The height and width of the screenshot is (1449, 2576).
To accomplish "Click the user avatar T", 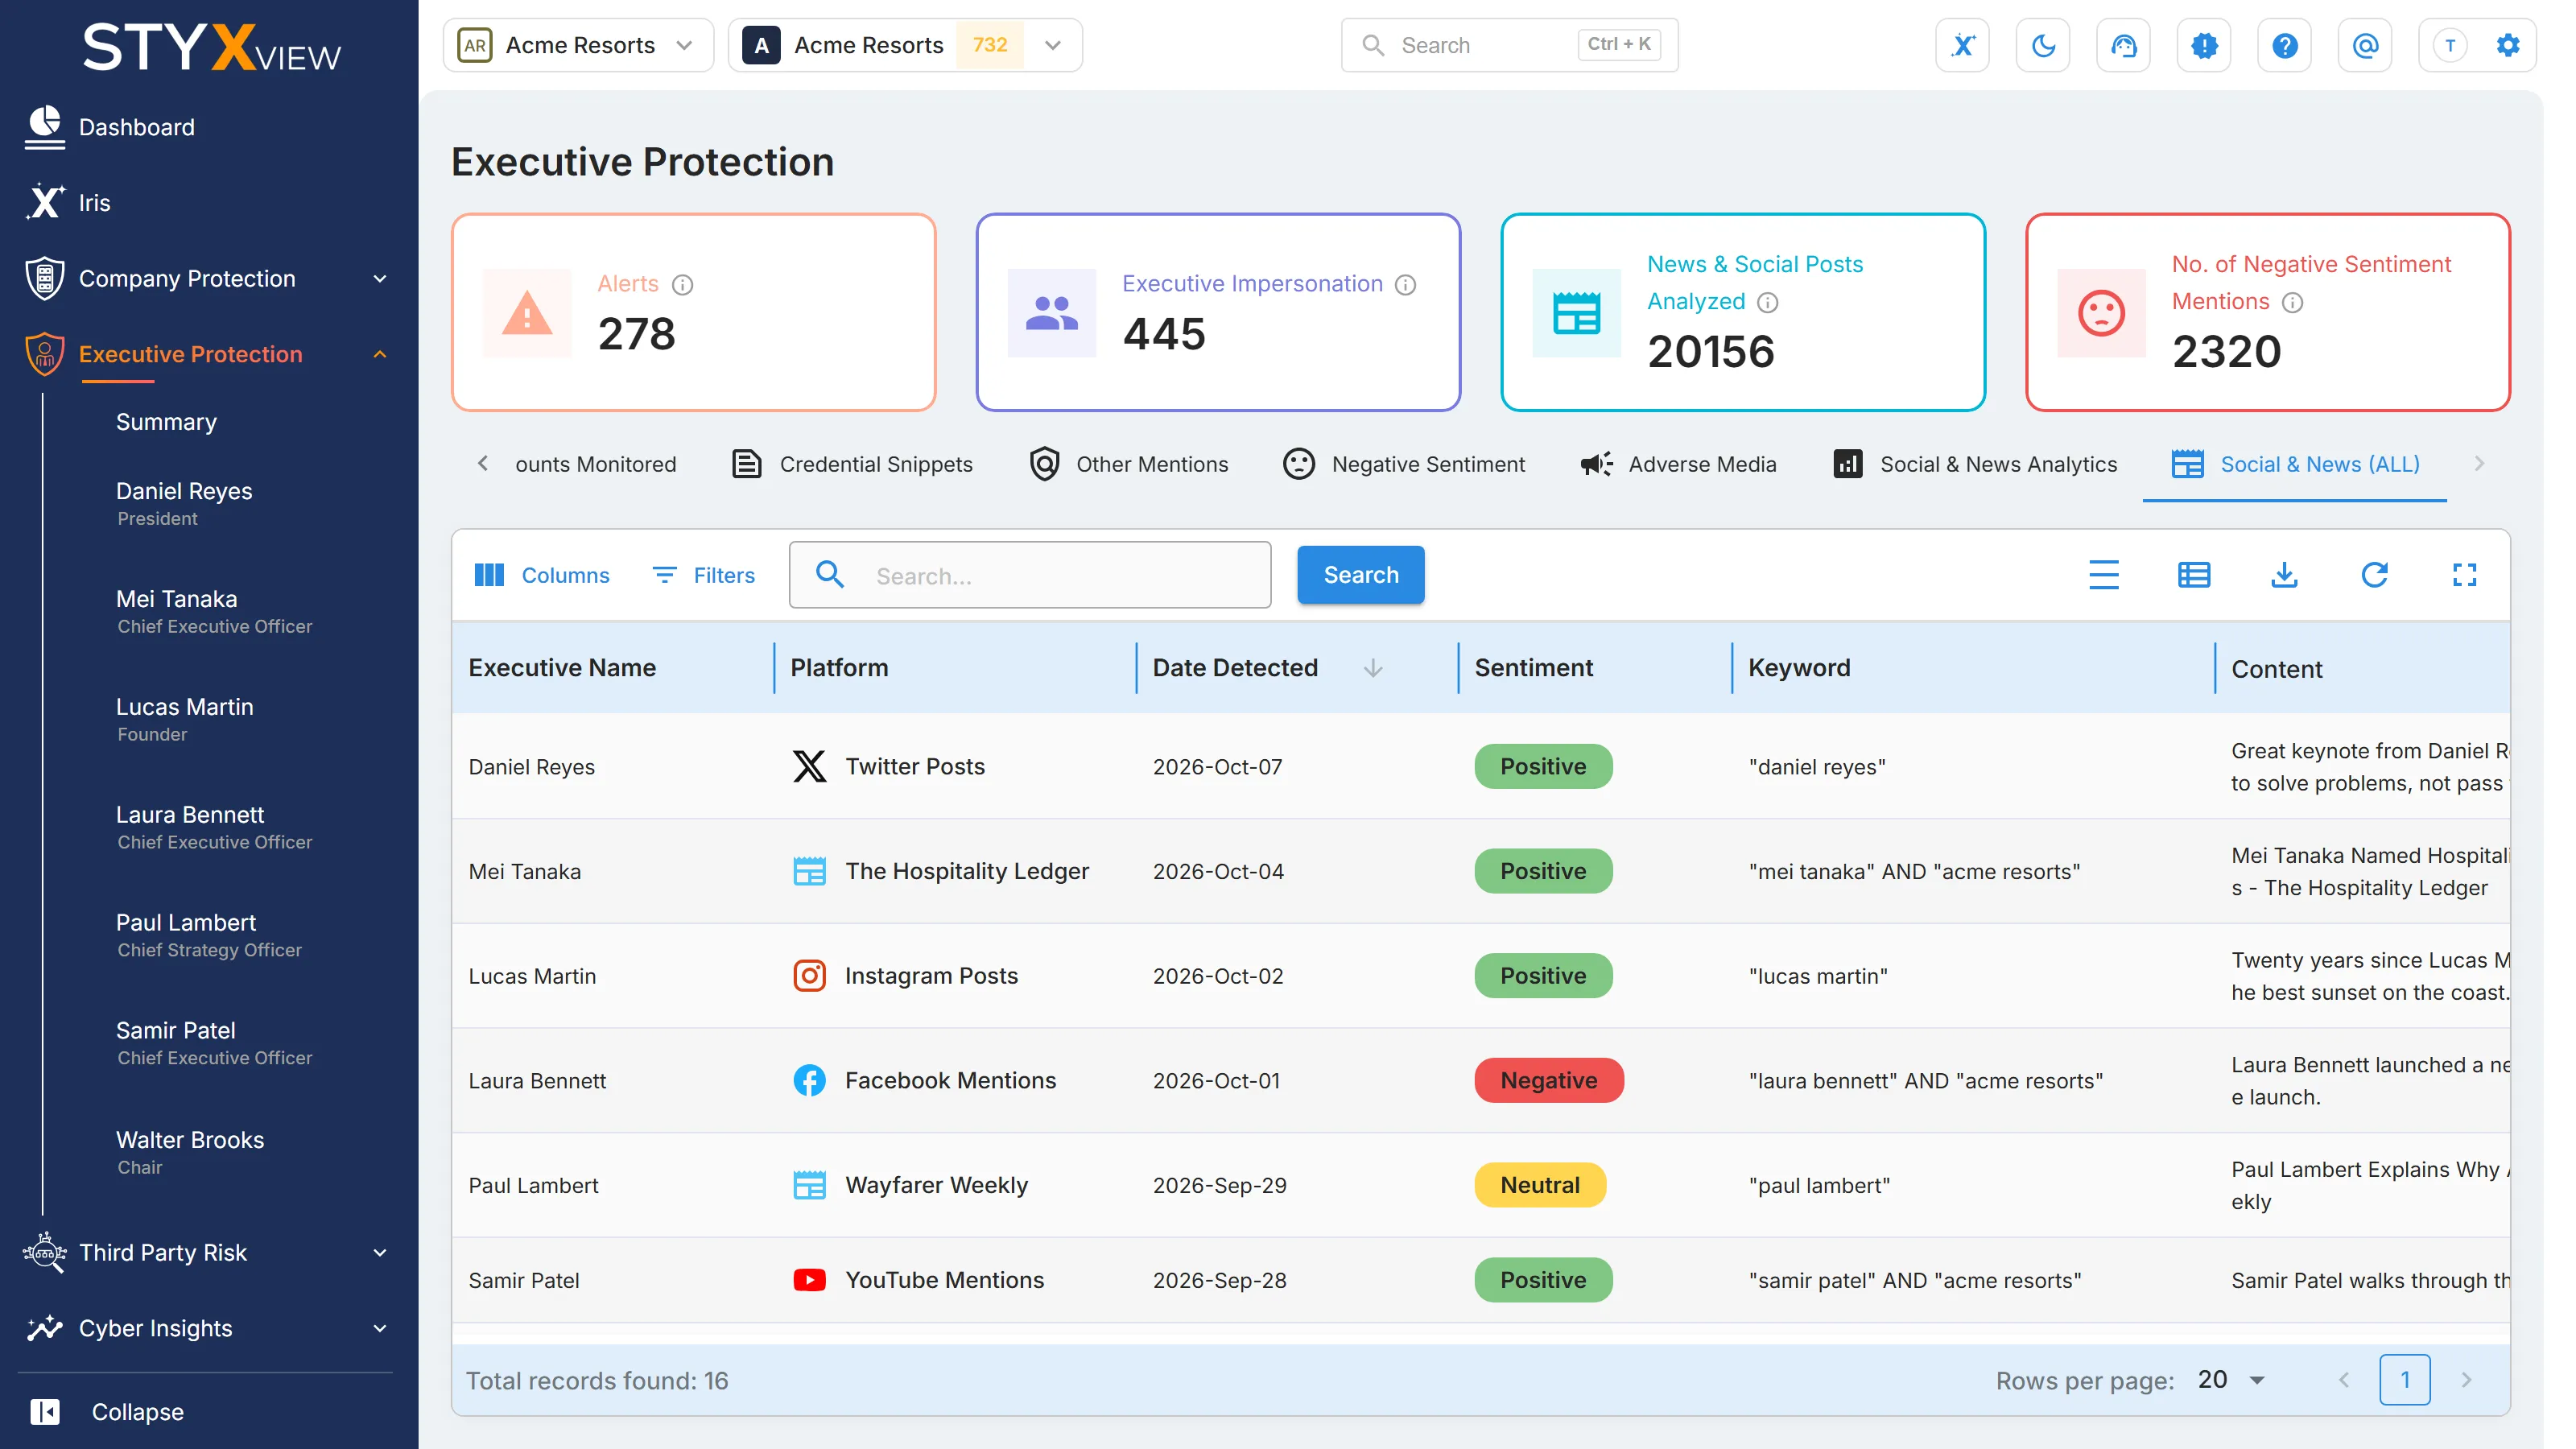I will (2450, 45).
